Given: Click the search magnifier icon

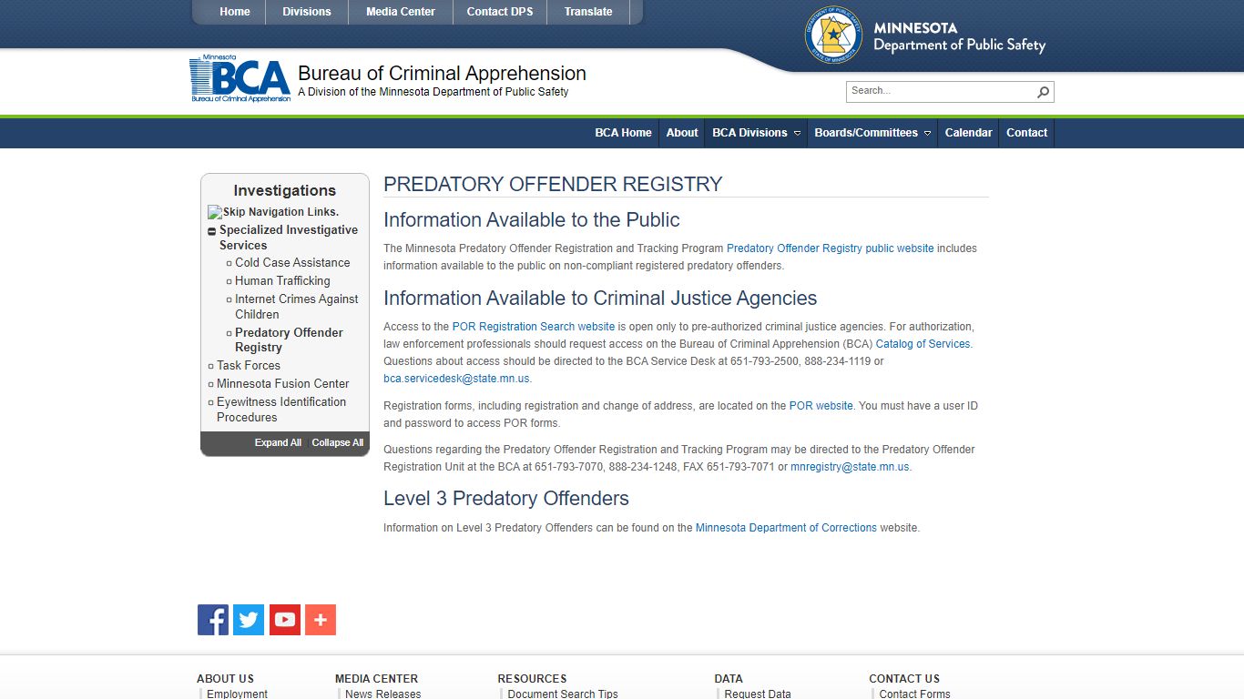Looking at the screenshot, I should point(1044,91).
